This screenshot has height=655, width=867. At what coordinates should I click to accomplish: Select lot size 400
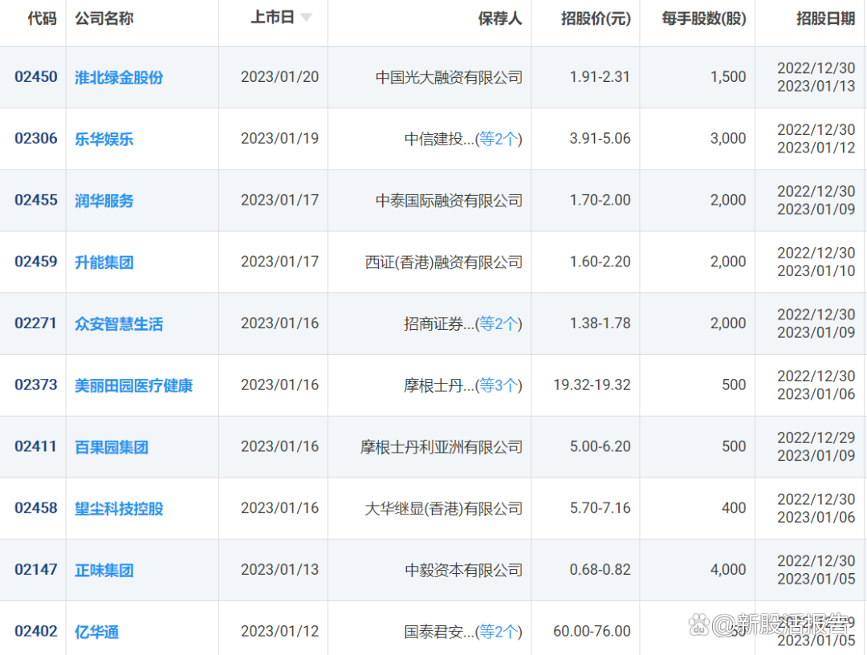pos(734,508)
